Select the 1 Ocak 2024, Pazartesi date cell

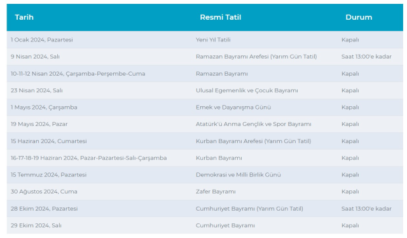pyautogui.click(x=42, y=39)
